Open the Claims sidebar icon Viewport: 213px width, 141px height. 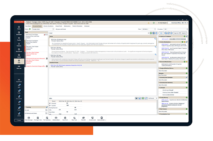click(19, 56)
